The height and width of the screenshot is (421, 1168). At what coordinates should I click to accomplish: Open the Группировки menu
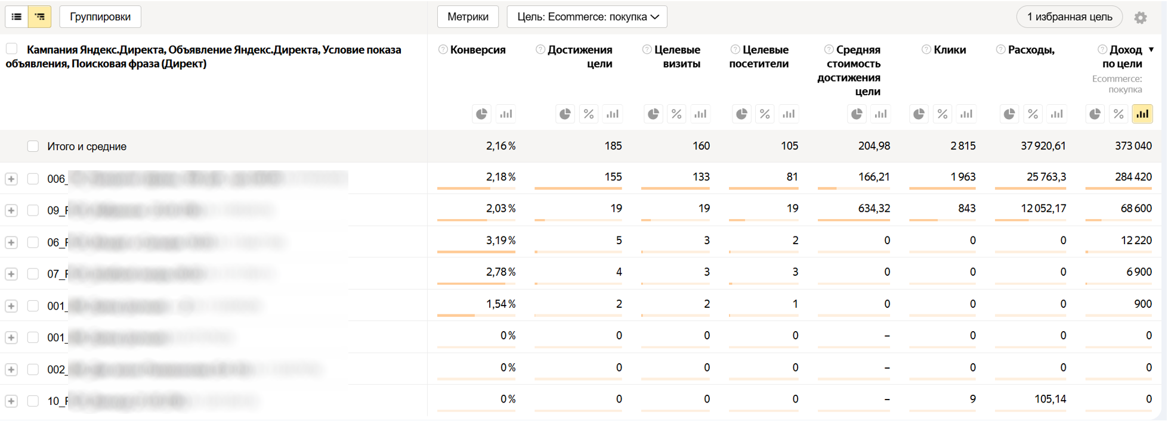[x=100, y=17]
